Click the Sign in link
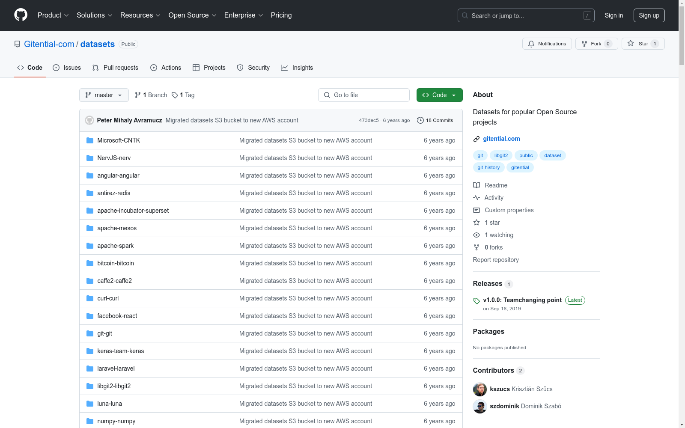 point(614,15)
